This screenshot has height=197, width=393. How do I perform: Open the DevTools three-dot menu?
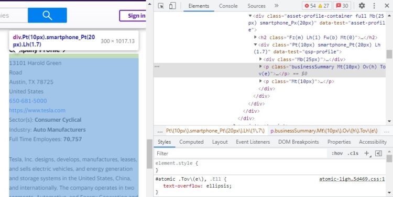374,6
